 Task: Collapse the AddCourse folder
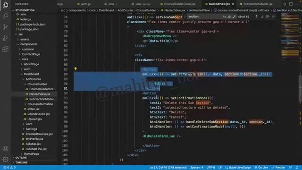click(34, 79)
